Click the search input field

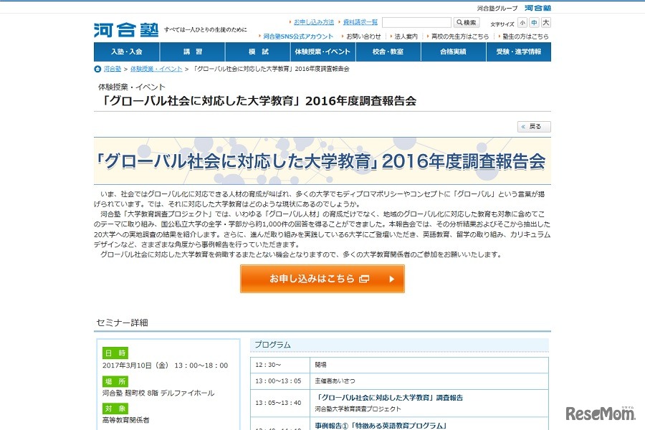coord(416,23)
